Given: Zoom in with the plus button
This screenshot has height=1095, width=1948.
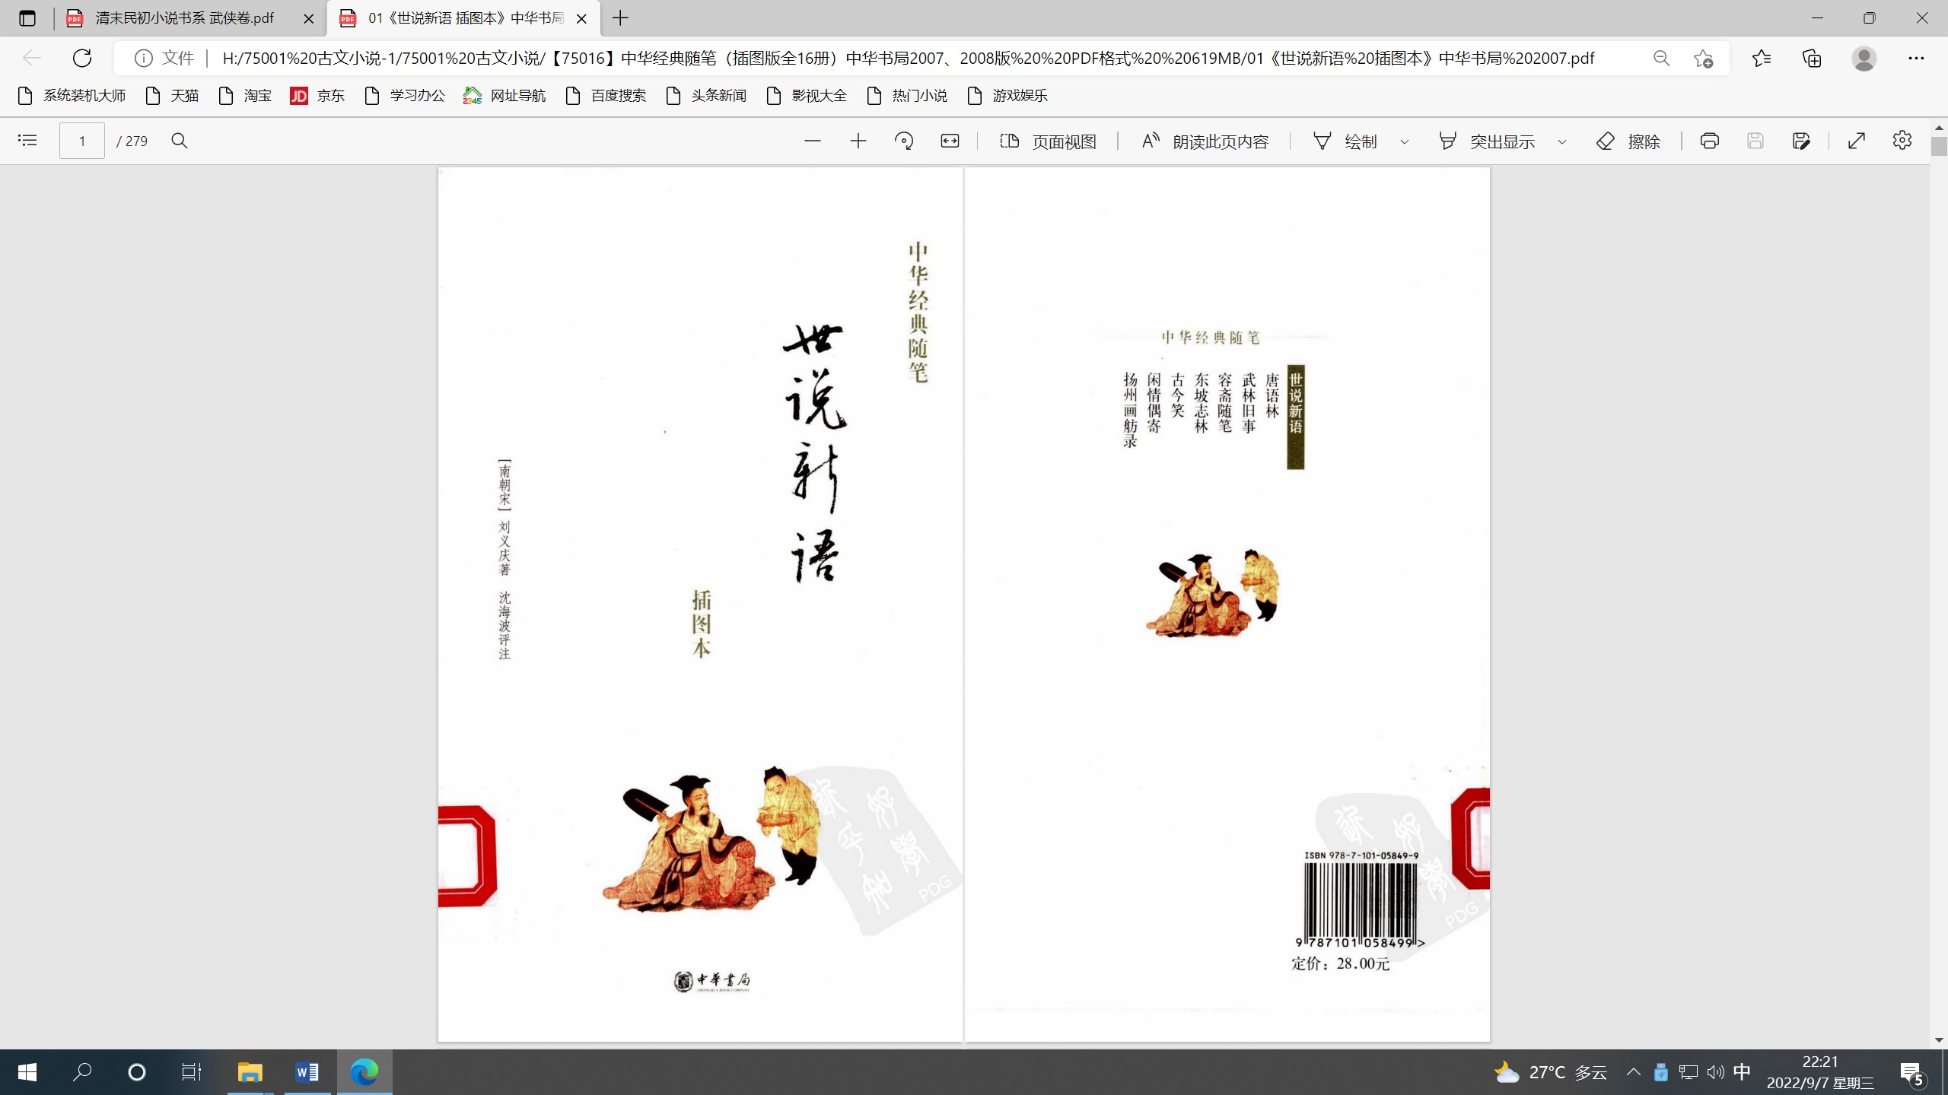Looking at the screenshot, I should [x=858, y=141].
